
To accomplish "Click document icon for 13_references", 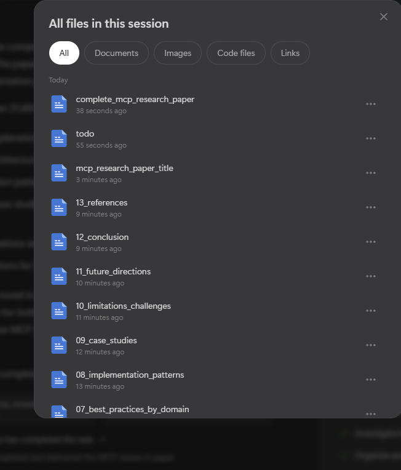I will pyautogui.click(x=59, y=207).
